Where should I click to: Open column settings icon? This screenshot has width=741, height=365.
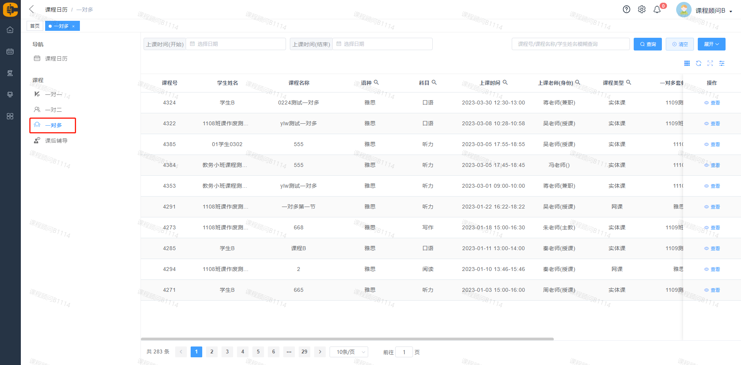point(722,64)
